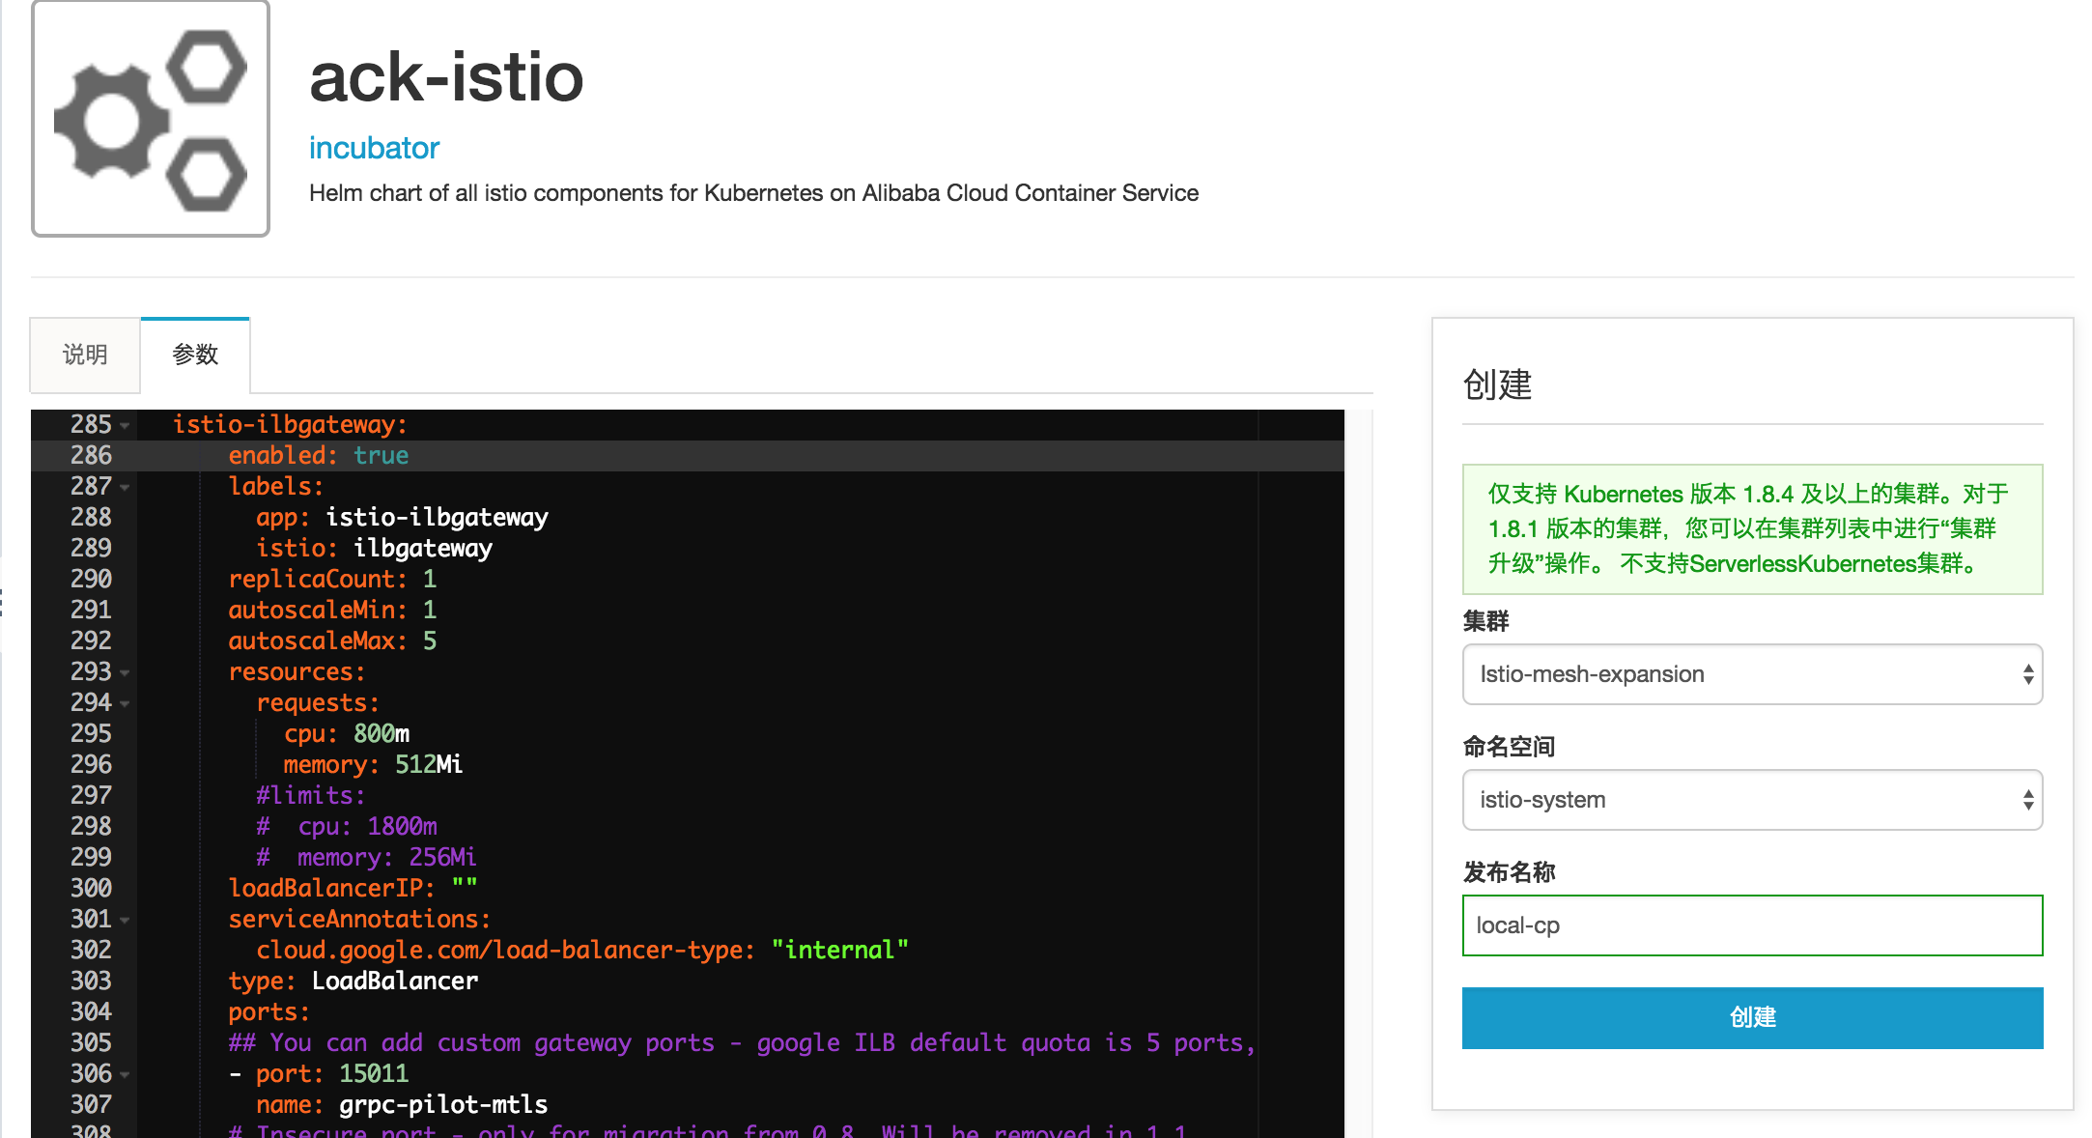Viewport: 2092px width, 1138px height.
Task: Click the commented 'cpu: 1800m' line
Action: 347,826
